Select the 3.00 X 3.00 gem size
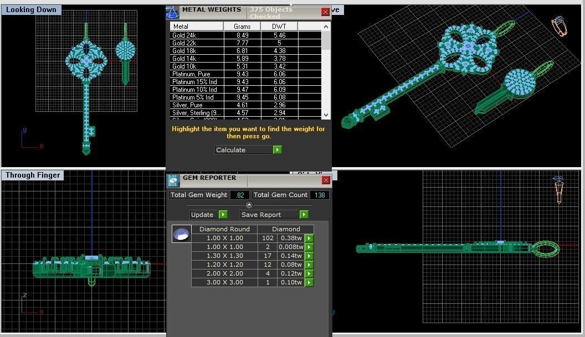 [224, 283]
